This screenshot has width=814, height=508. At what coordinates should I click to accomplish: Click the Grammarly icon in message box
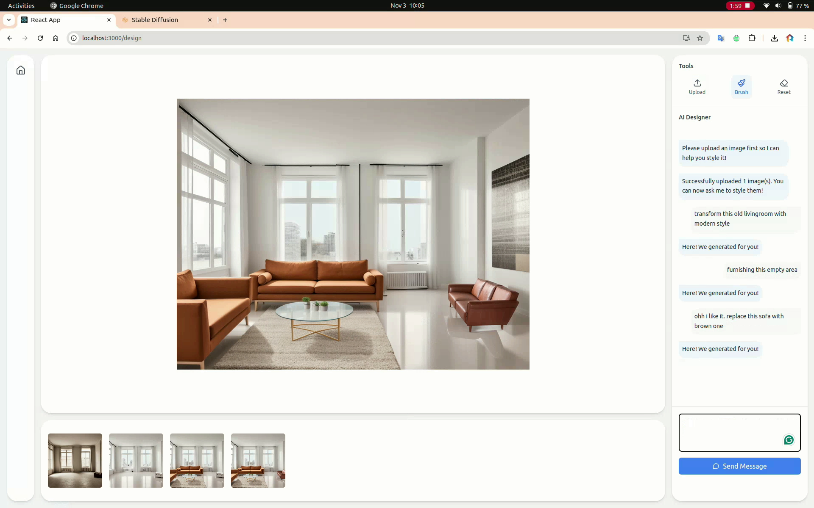point(789,440)
